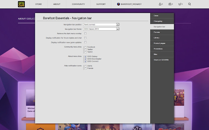Click the Witcher game card thumbnail
Viewport: 209px width, 130px height.
(x=30, y=97)
